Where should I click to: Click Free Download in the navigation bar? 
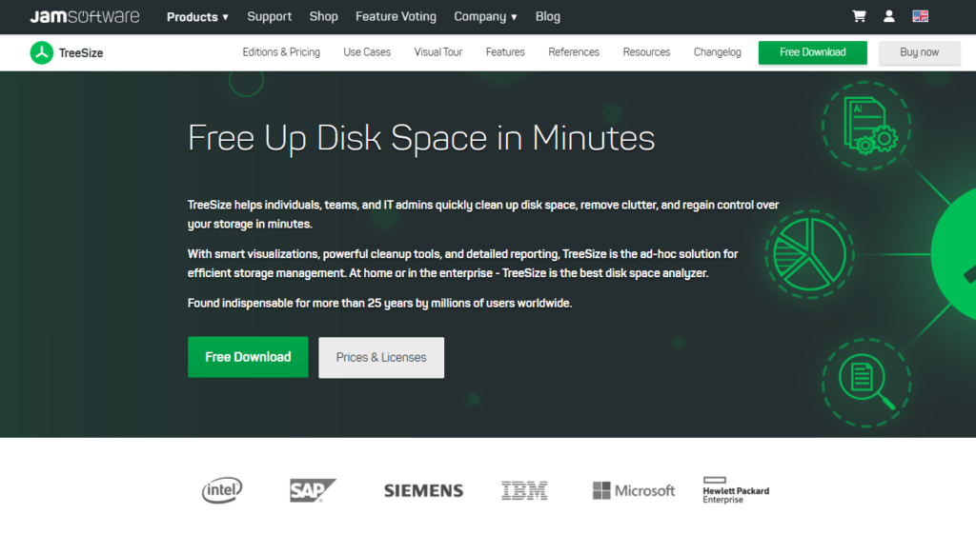point(813,52)
